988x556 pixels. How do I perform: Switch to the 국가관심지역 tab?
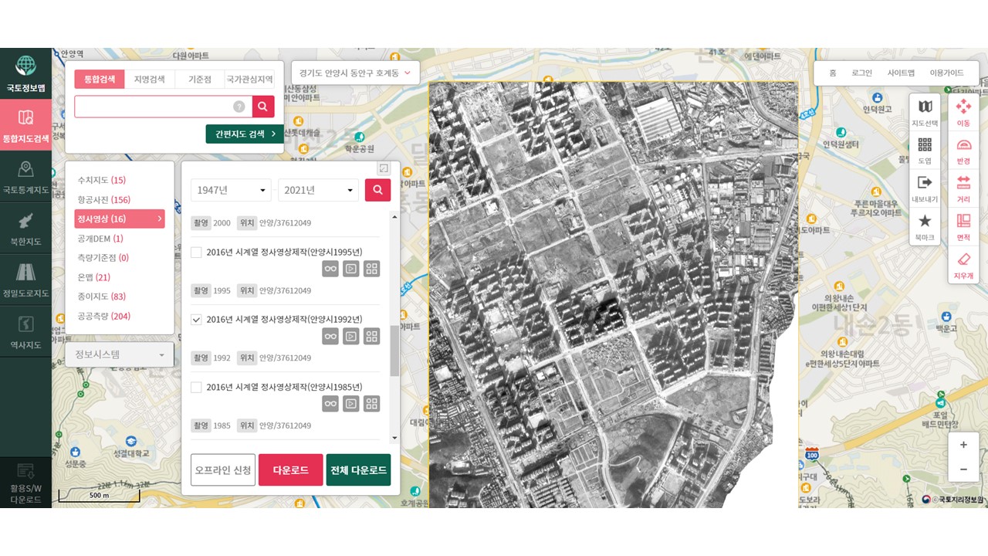[x=249, y=80]
